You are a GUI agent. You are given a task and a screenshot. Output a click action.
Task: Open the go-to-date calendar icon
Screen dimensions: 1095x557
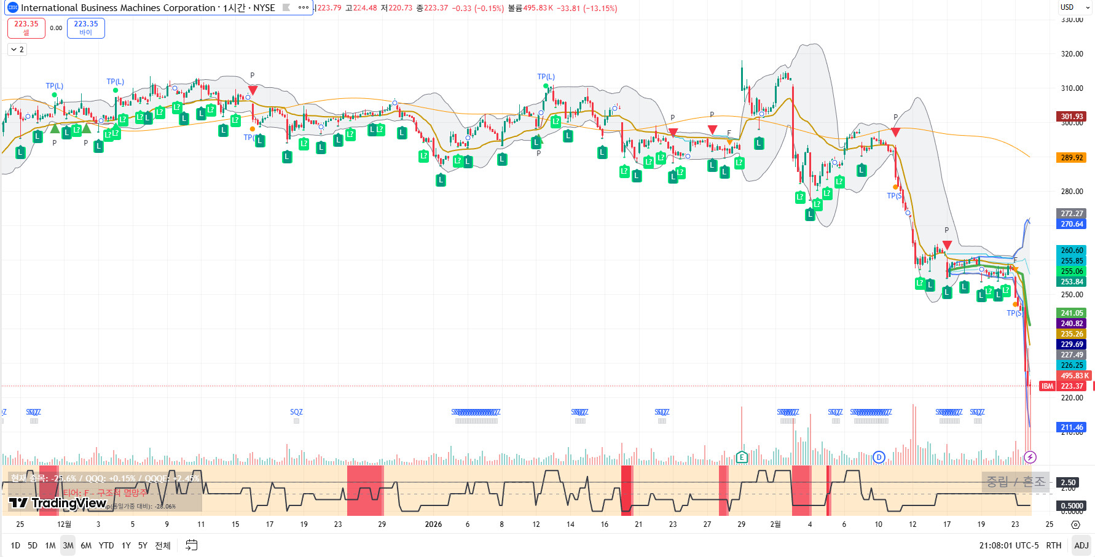192,545
